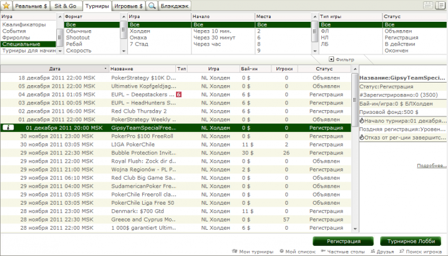The height and width of the screenshot is (256, 448).
Task: Select PokerPro $100 FreeRoll tournament row
Action: [176, 136]
